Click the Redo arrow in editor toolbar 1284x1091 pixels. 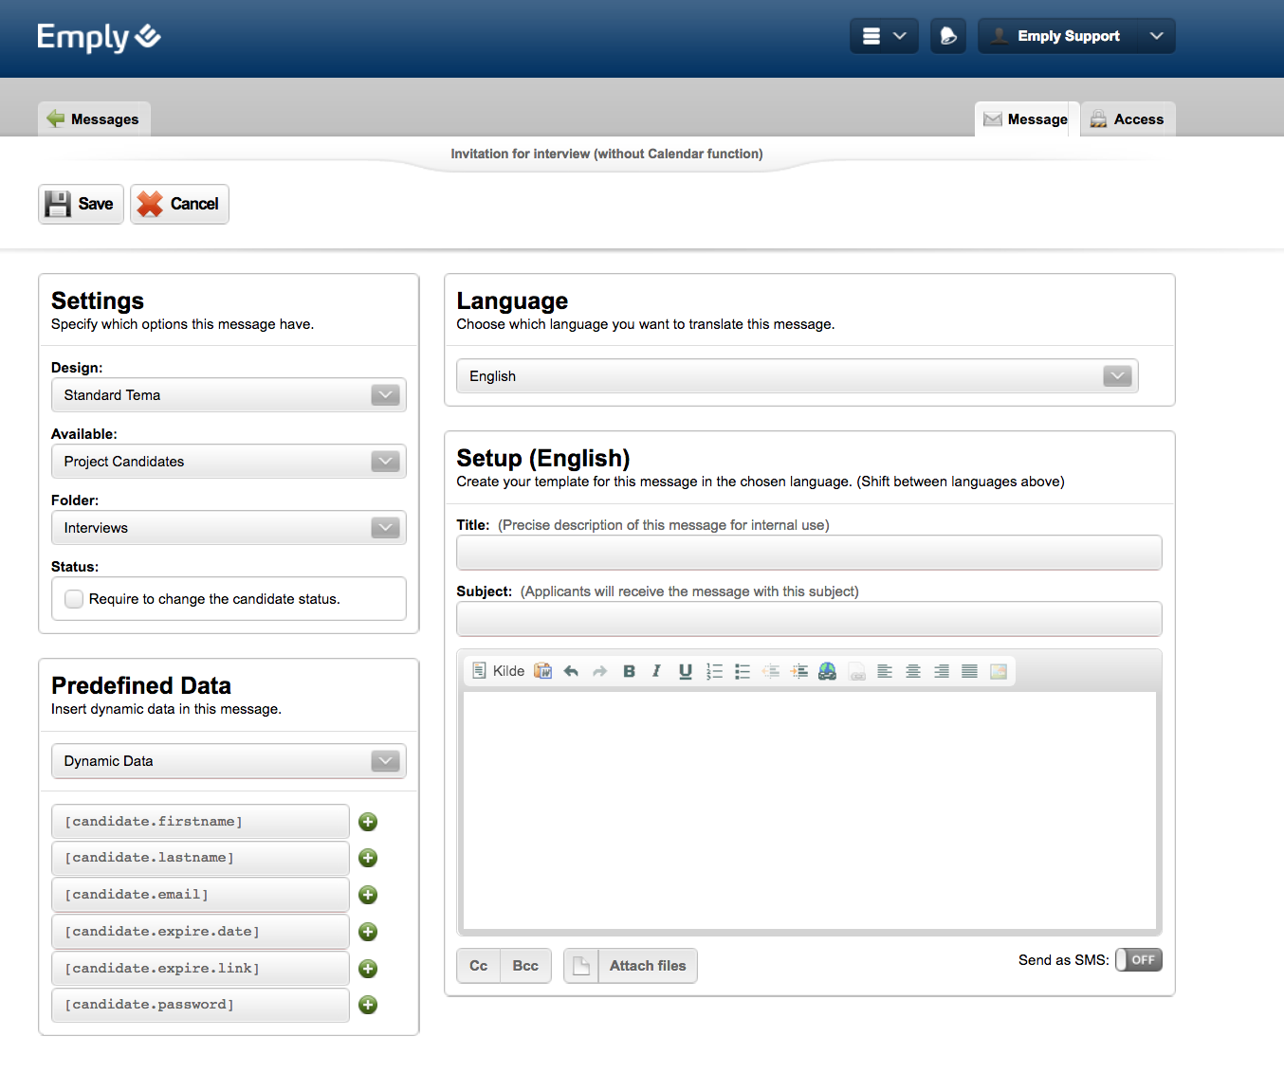click(599, 671)
